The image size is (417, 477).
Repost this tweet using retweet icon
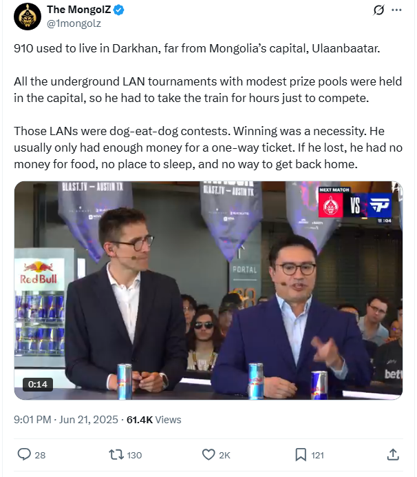click(116, 455)
